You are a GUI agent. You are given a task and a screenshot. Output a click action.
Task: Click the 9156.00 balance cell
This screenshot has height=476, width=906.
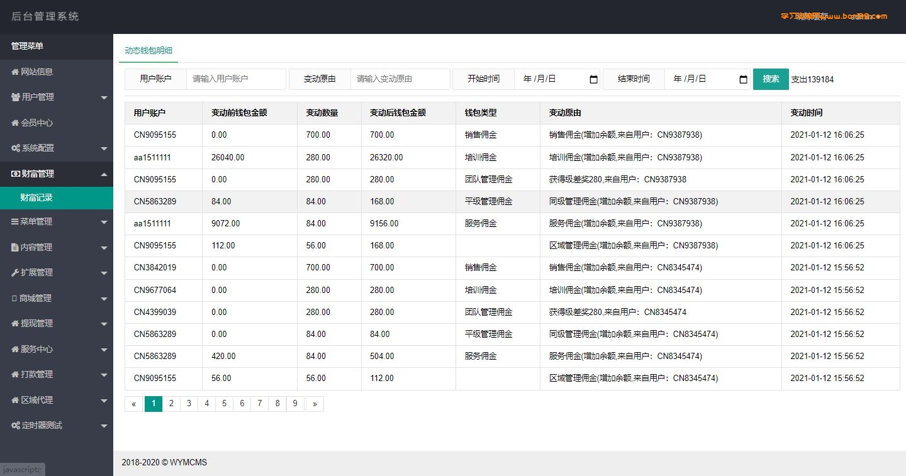[408, 224]
